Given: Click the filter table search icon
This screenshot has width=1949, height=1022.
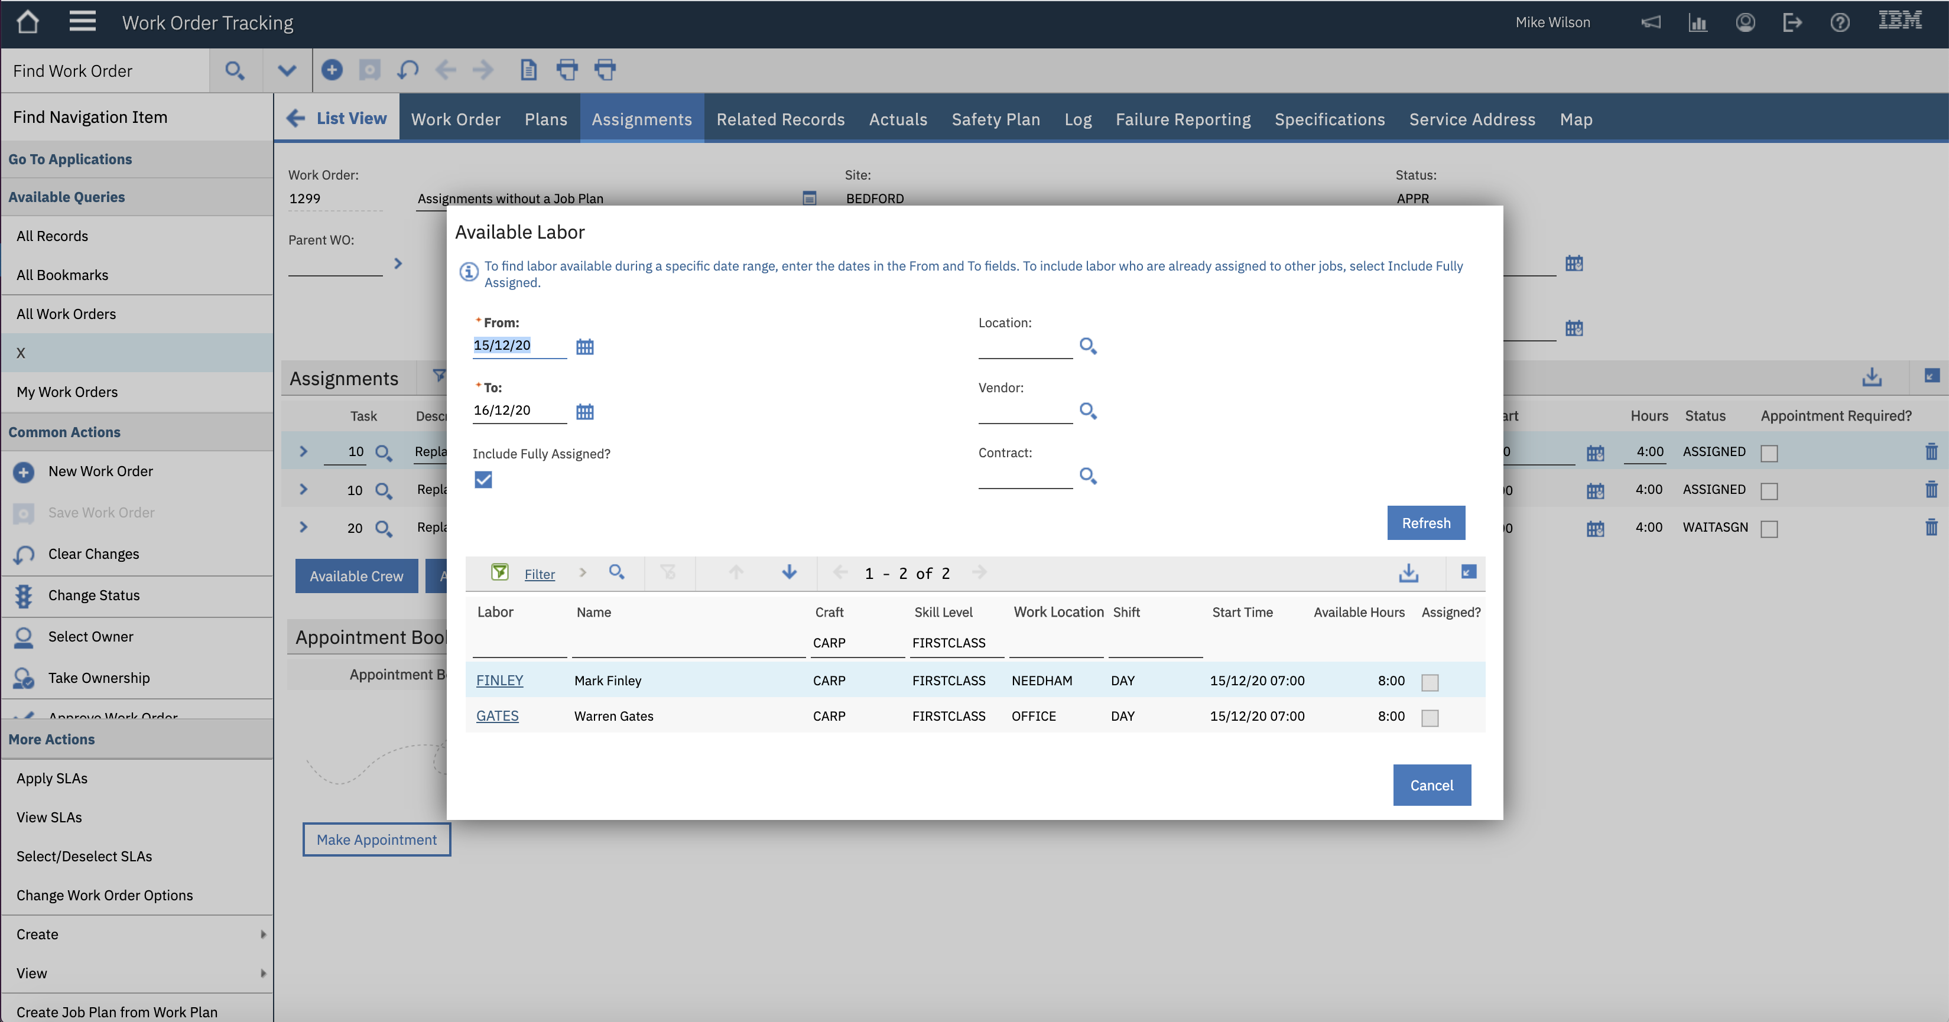Looking at the screenshot, I should click(616, 572).
